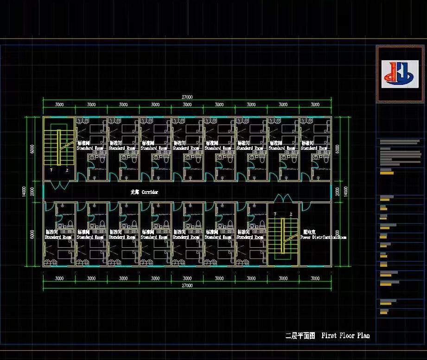Pick the 14000 dimension on the right side

click(345, 191)
